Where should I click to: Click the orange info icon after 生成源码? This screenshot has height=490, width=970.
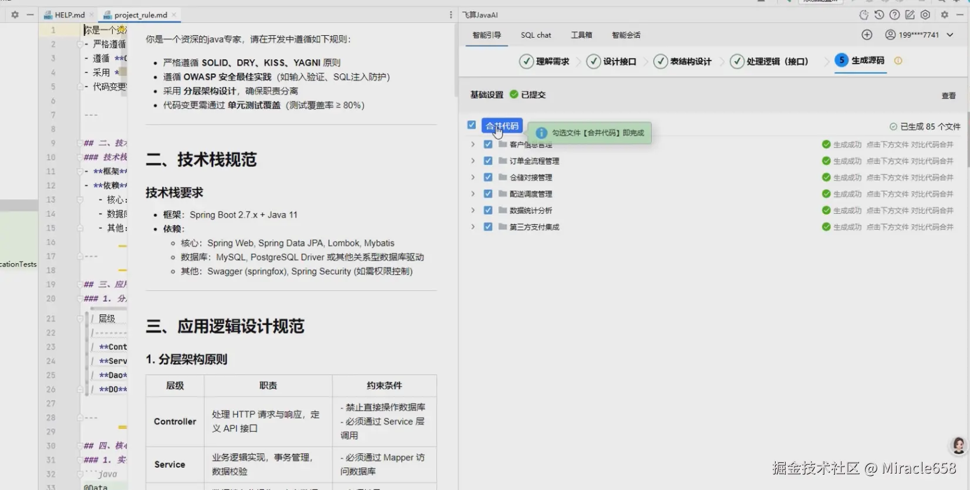tap(898, 61)
